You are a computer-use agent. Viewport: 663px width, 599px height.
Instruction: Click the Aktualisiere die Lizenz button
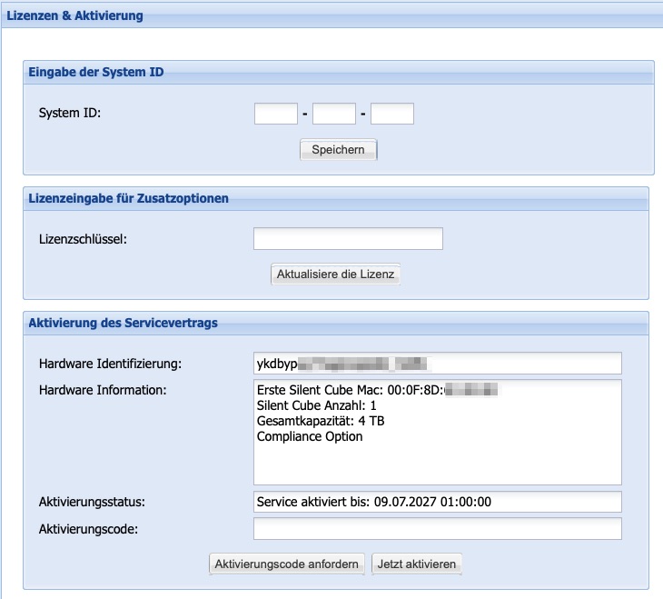click(335, 274)
